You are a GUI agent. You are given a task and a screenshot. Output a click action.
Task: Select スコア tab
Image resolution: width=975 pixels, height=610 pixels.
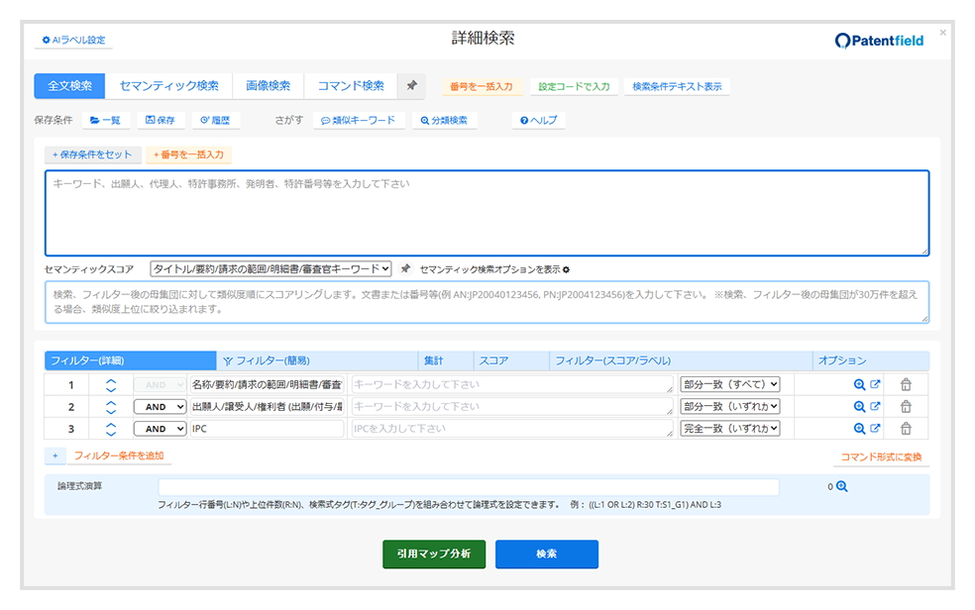pyautogui.click(x=511, y=360)
